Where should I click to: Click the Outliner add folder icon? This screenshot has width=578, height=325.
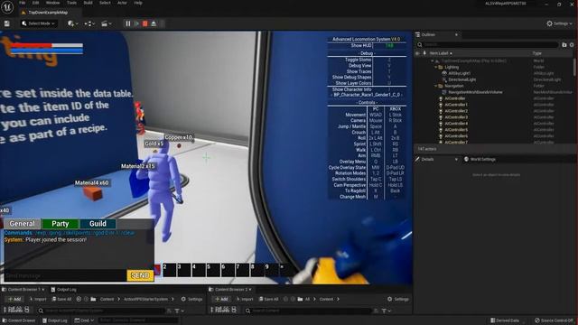click(x=564, y=44)
